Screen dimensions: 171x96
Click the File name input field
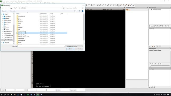click(x=41, y=46)
